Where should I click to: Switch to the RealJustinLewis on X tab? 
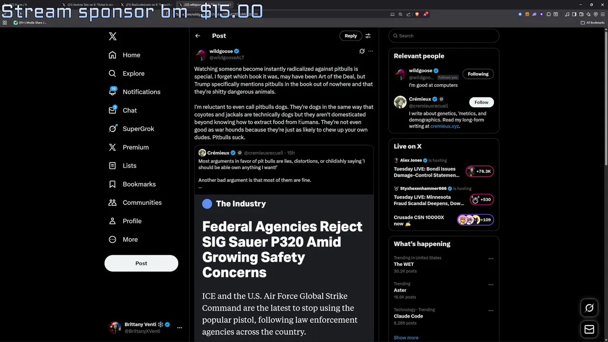(146, 5)
